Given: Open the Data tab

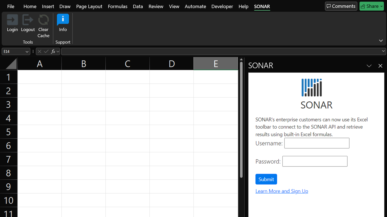Looking at the screenshot, I should (138, 6).
